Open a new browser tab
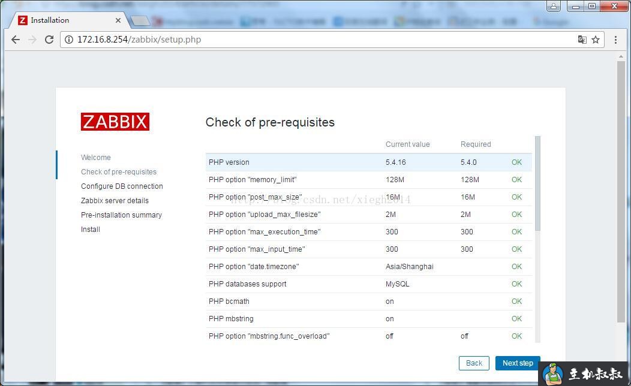The image size is (631, 386). point(140,20)
